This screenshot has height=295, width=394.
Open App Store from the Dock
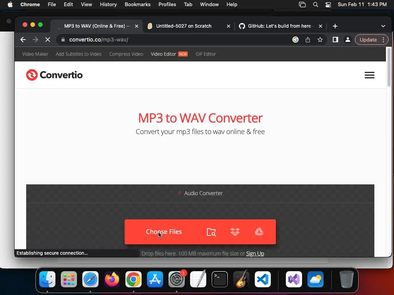pos(155,279)
